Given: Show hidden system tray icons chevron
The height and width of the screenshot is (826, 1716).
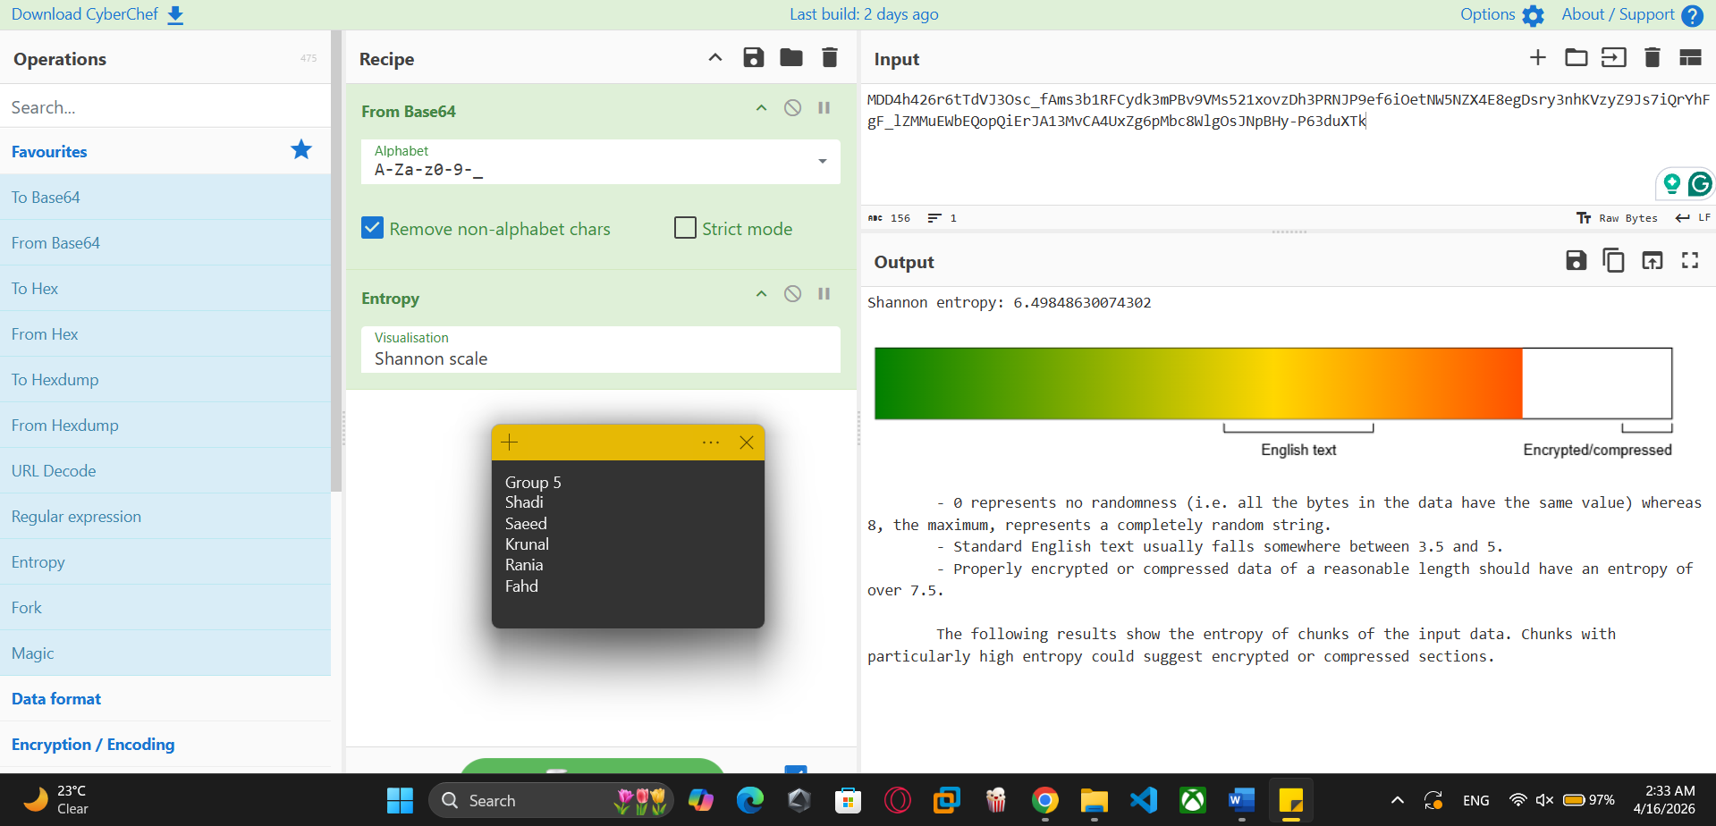Looking at the screenshot, I should pyautogui.click(x=1397, y=800).
